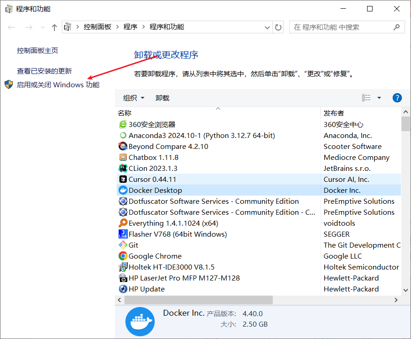The image size is (411, 339).
Task: Click publisher voidtools cell
Action: pyautogui.click(x=340, y=223)
